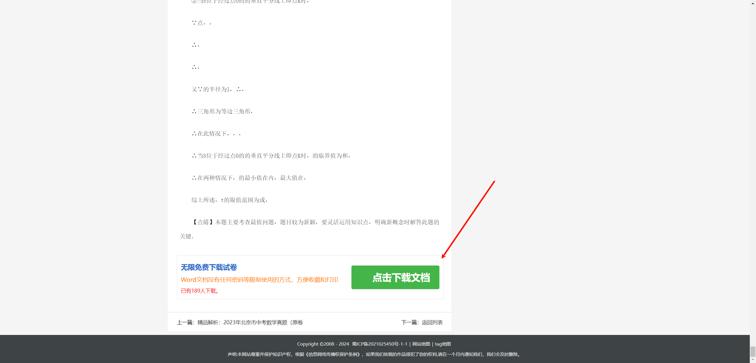Click the scrollbar up arrow
The height and width of the screenshot is (363, 756).
pyautogui.click(x=753, y=3)
